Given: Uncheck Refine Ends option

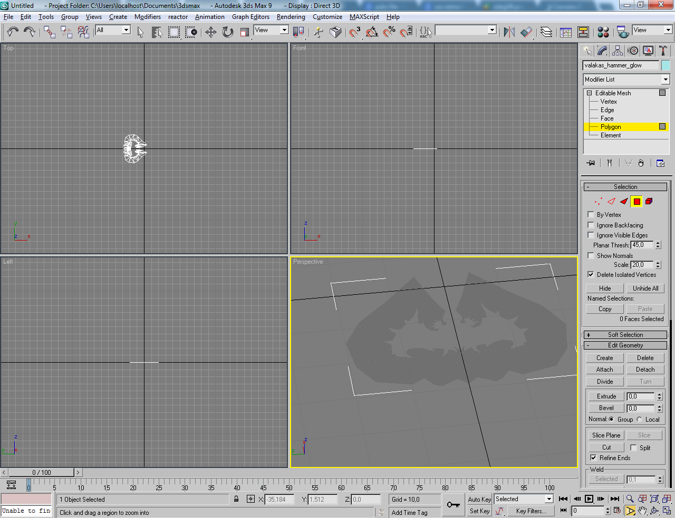Looking at the screenshot, I should point(593,457).
